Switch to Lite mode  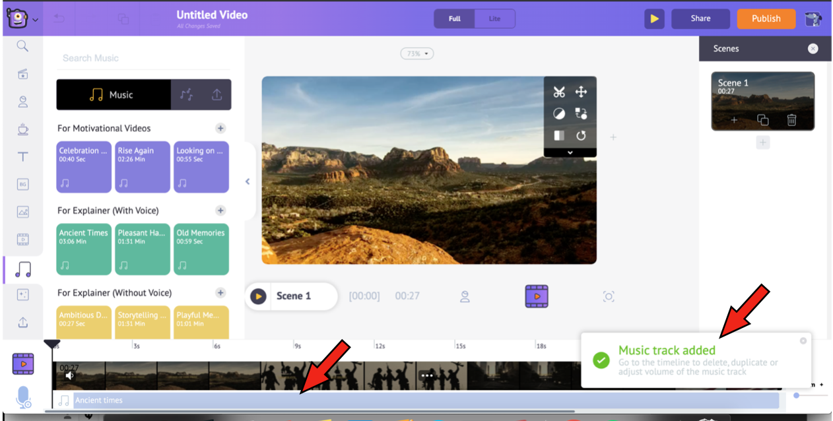coord(494,18)
